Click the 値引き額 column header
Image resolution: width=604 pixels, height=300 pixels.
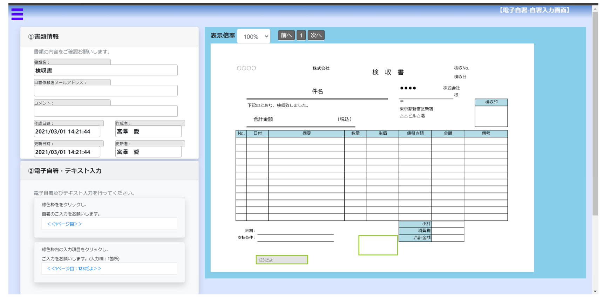point(415,134)
